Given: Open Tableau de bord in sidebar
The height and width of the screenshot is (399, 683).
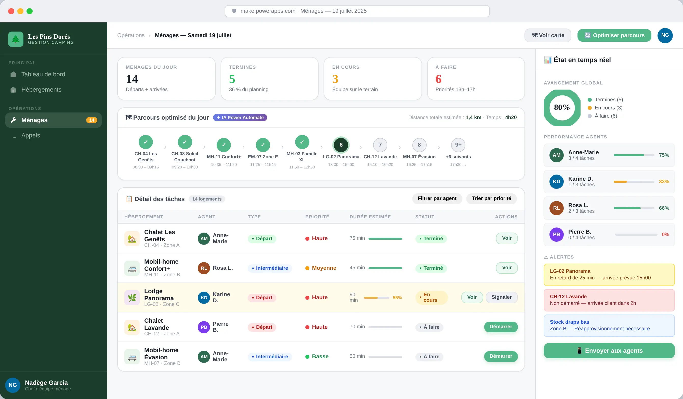Looking at the screenshot, I should [x=54, y=75].
